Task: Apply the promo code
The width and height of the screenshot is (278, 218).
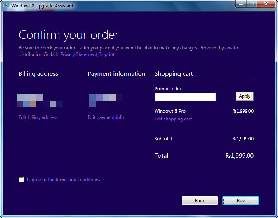Action: pyautogui.click(x=245, y=96)
